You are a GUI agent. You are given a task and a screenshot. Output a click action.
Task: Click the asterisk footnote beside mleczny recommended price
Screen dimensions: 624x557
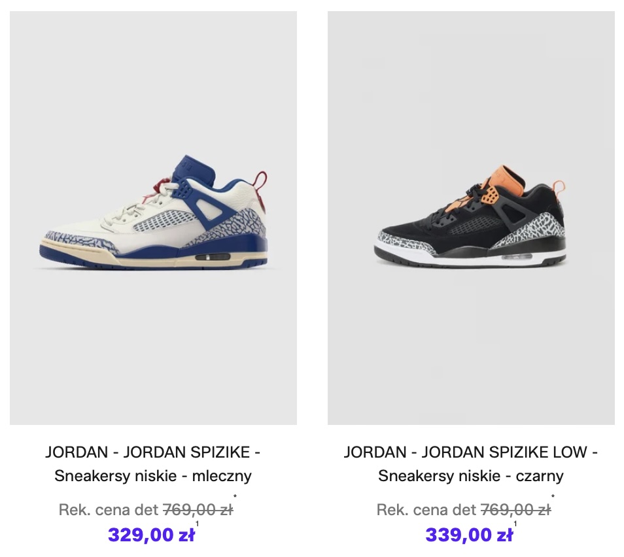(235, 496)
